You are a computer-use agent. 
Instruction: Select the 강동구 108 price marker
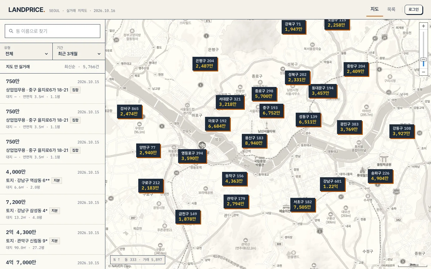(x=402, y=131)
